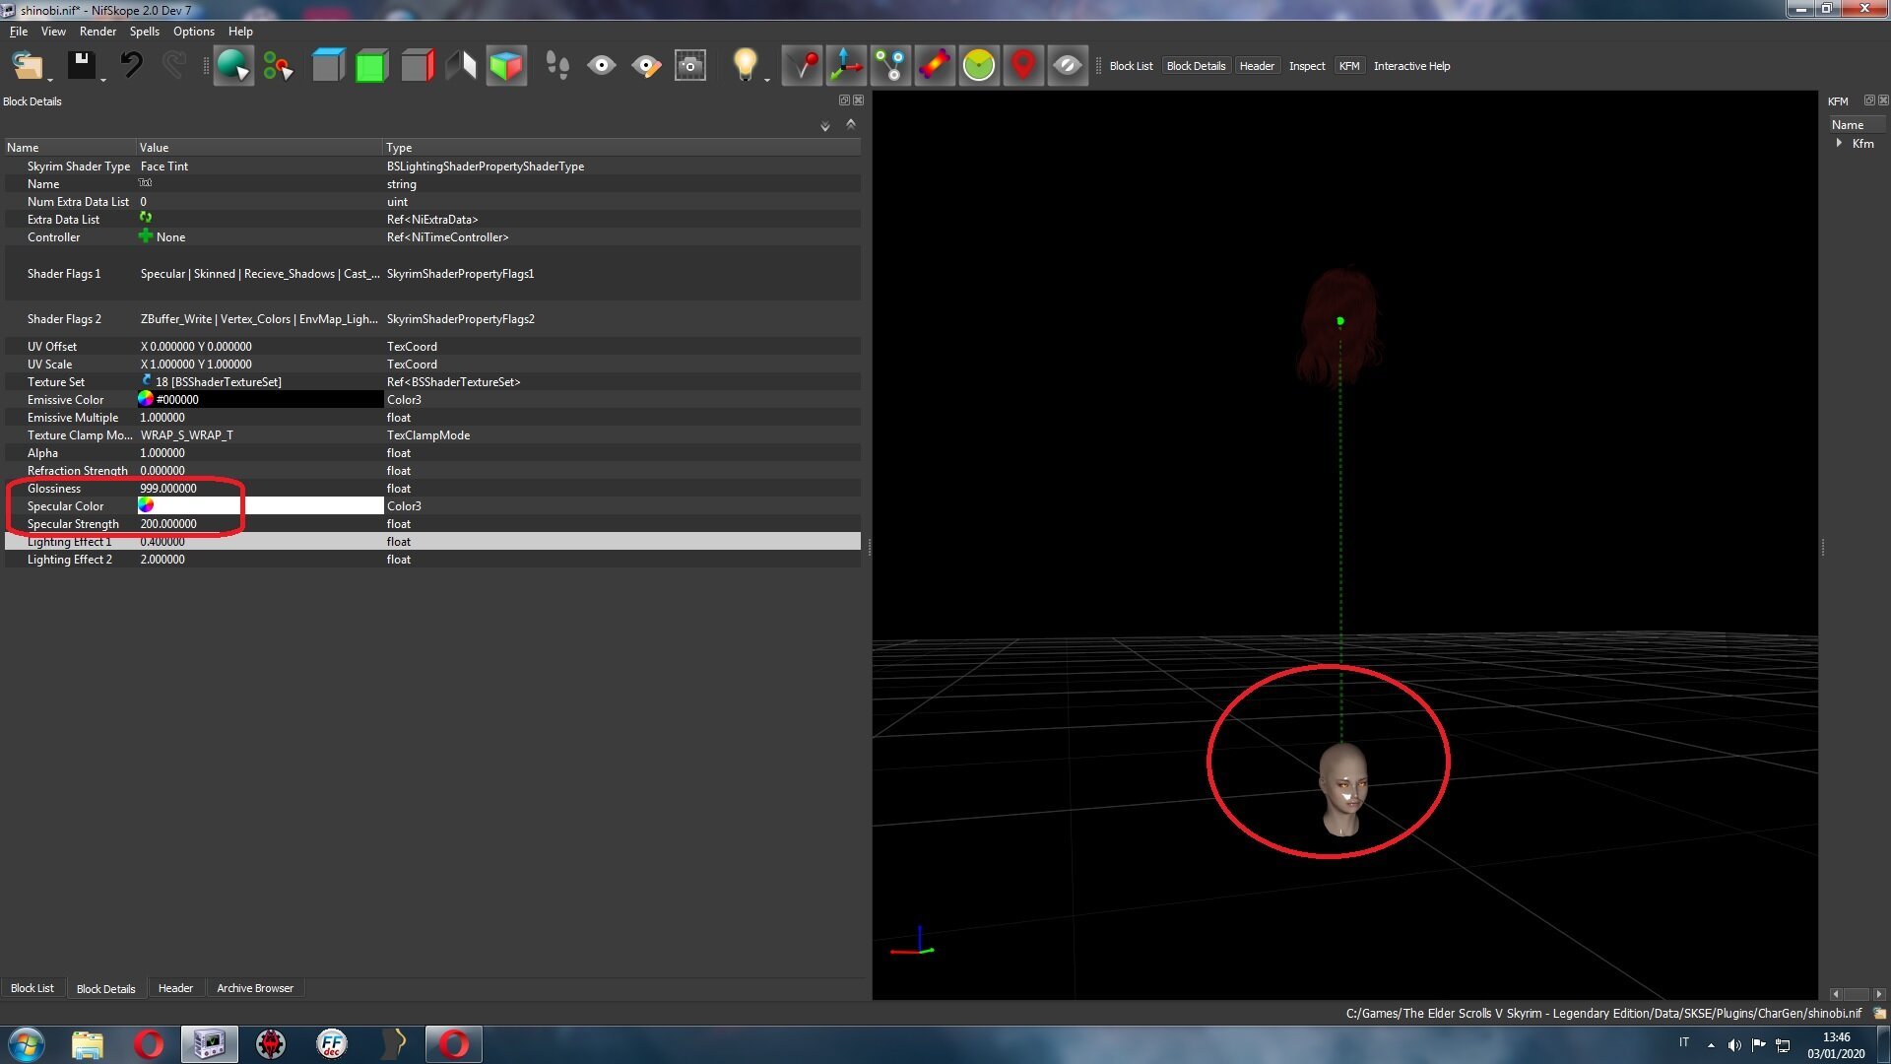Toggle the show collision colorful icon
Viewport: 1891px width, 1064px height.
pos(935,66)
